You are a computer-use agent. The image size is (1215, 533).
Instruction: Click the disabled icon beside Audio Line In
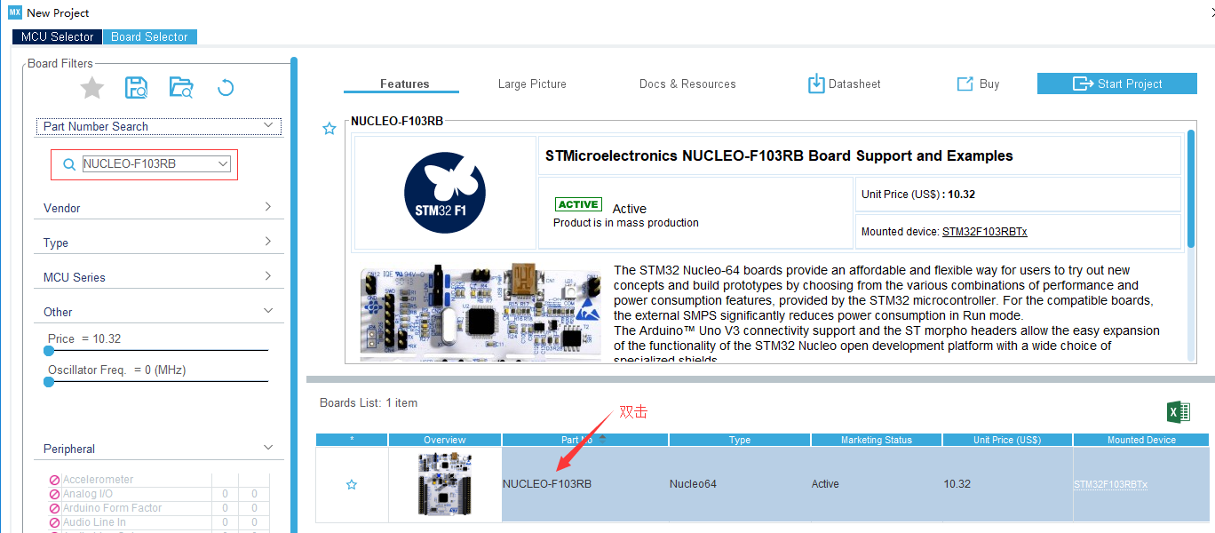(55, 522)
